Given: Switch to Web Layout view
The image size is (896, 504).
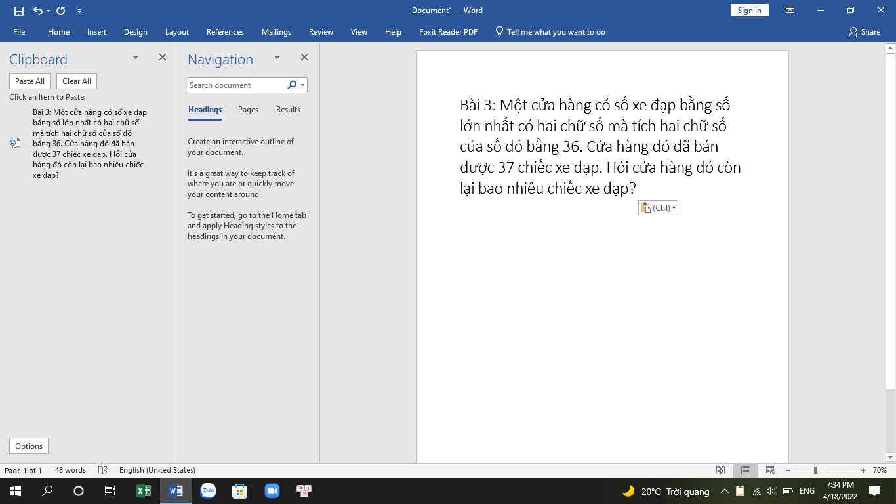Looking at the screenshot, I should [771, 471].
